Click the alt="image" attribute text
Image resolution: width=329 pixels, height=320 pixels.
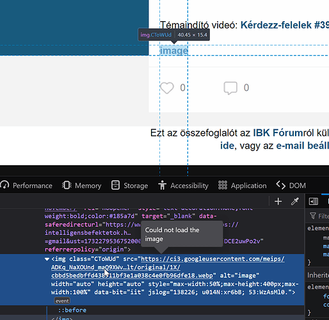coord(239,275)
